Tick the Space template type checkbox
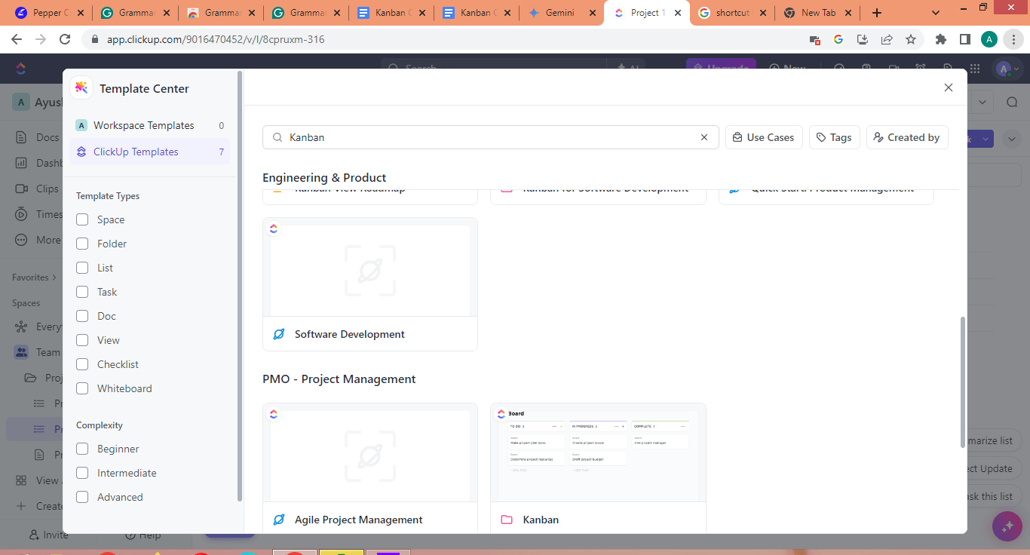 pos(82,219)
